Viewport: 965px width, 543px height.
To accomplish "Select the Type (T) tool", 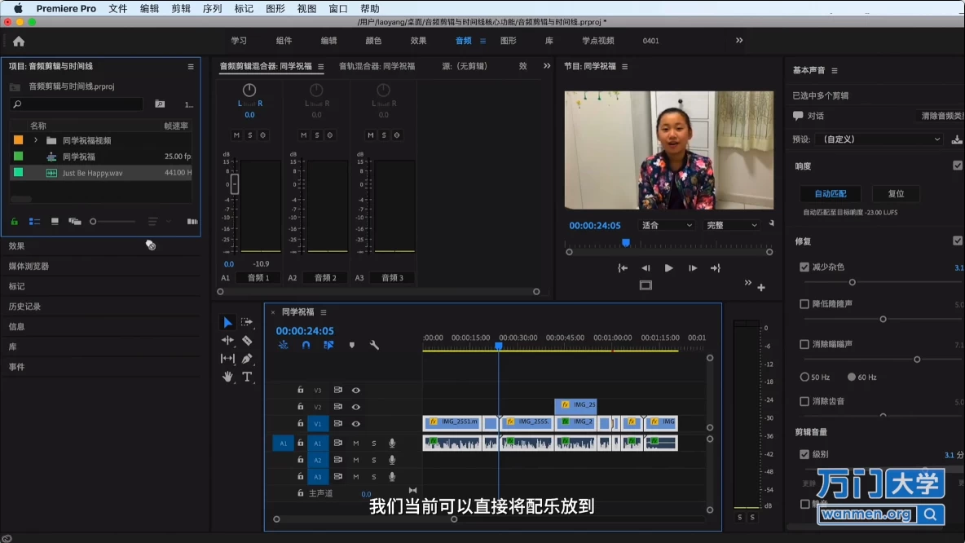I will point(247,377).
